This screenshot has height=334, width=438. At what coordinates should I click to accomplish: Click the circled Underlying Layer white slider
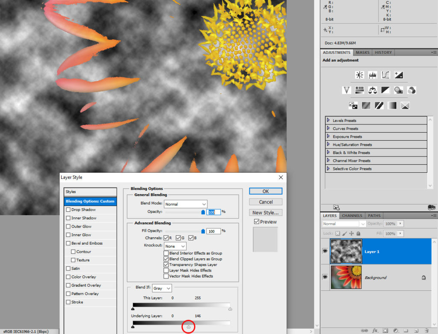pyautogui.click(x=188, y=327)
